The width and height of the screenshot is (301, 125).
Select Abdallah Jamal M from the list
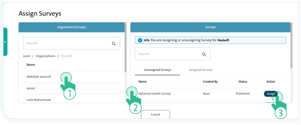39,77
